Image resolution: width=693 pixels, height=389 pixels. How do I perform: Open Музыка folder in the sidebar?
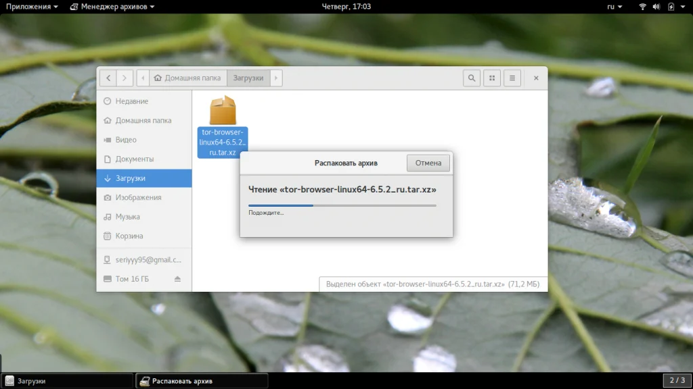click(144, 217)
